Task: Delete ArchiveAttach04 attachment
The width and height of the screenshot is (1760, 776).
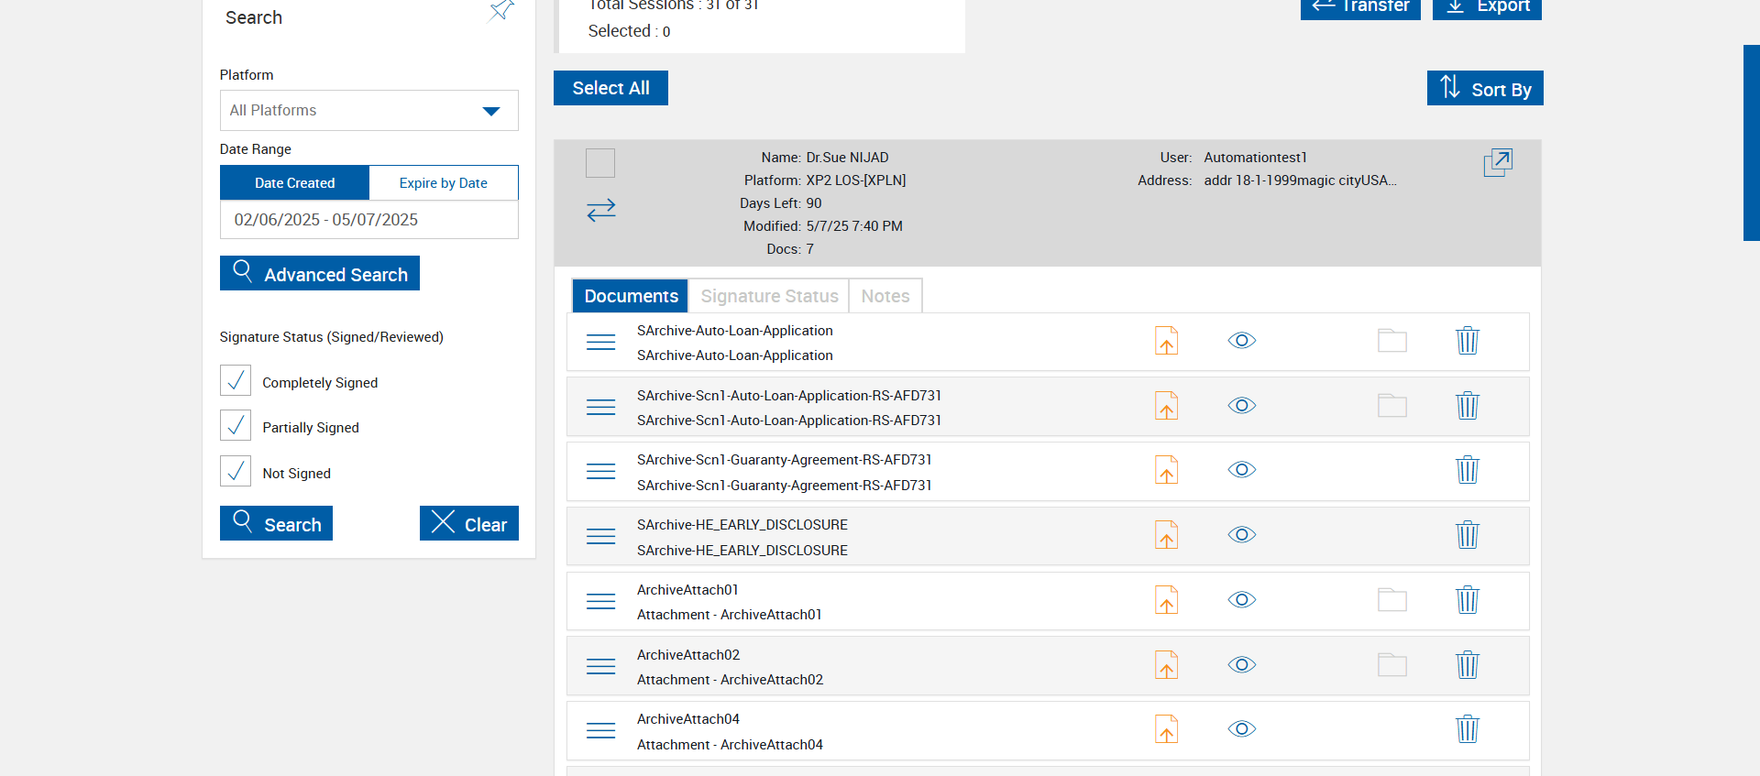Action: click(x=1468, y=729)
